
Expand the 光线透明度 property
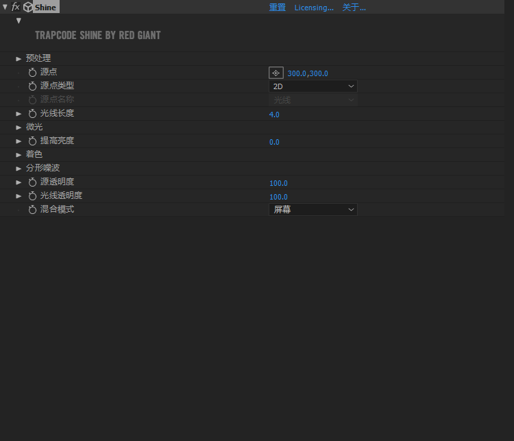point(19,196)
